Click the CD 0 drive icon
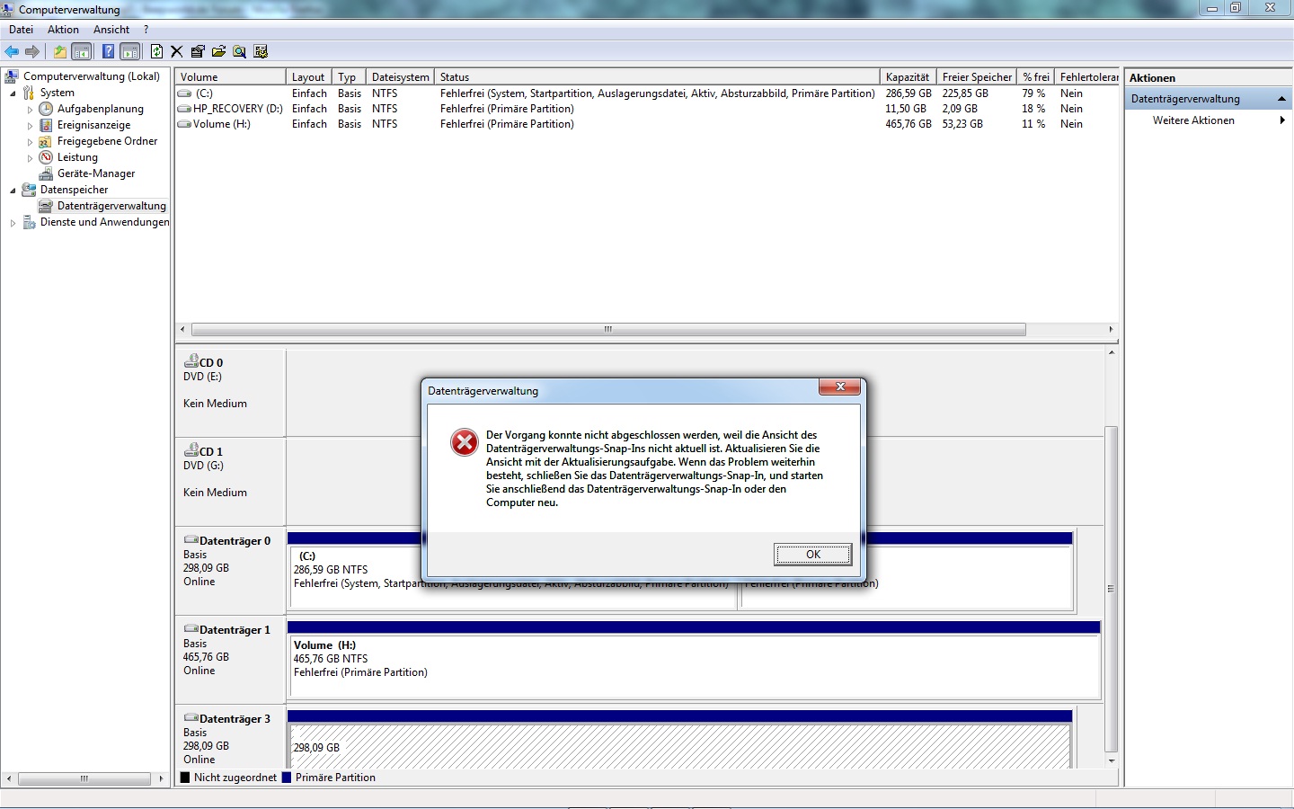Viewport: 1294px width, 809px height. 191,361
